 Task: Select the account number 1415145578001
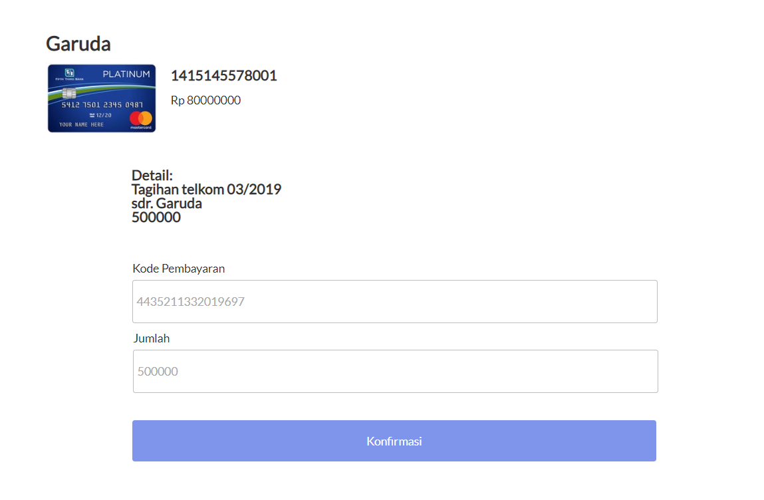pyautogui.click(x=223, y=76)
